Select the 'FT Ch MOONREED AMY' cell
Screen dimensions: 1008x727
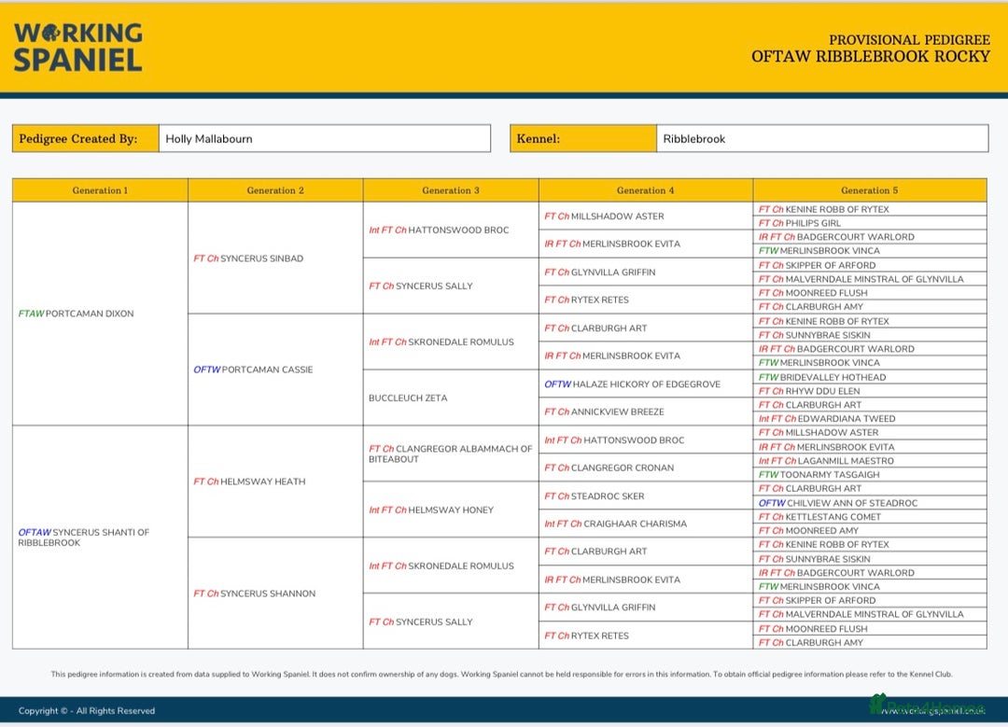coord(870,530)
